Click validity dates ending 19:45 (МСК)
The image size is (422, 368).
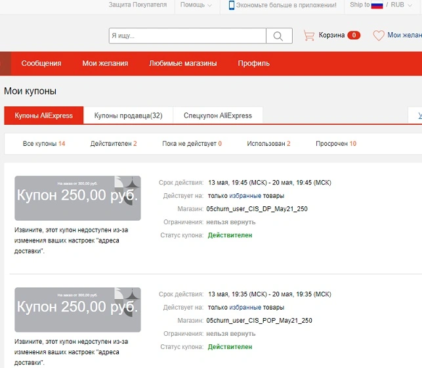point(270,183)
